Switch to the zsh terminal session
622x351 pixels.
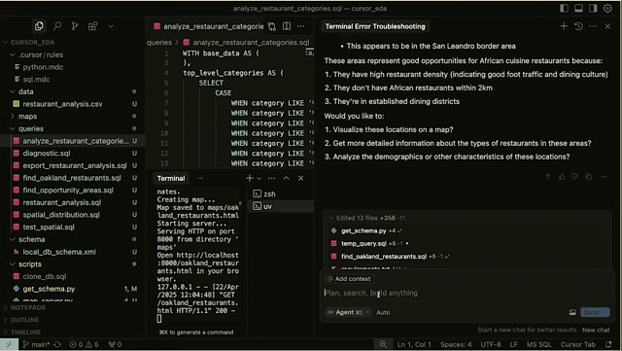(270, 193)
